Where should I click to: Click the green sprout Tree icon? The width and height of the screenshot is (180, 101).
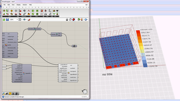click(54, 14)
